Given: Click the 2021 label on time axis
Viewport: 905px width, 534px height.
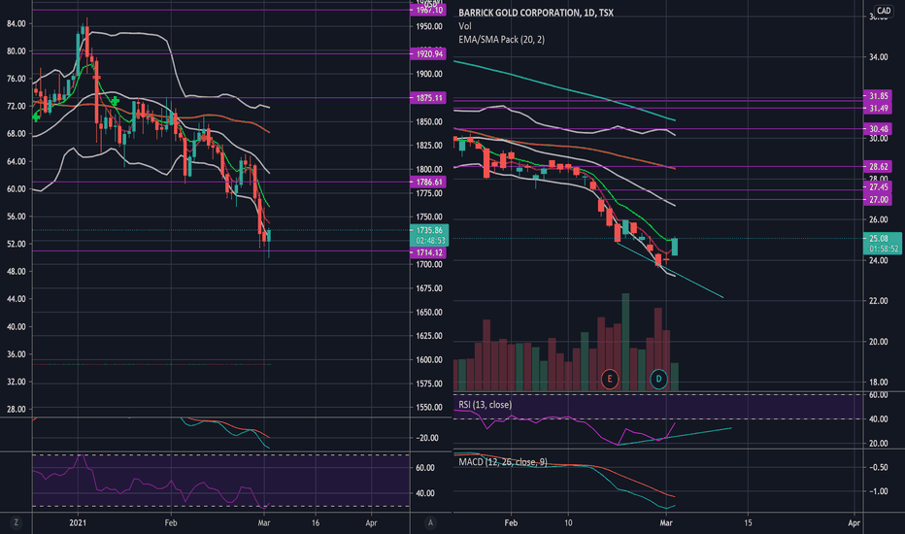Looking at the screenshot, I should (78, 522).
